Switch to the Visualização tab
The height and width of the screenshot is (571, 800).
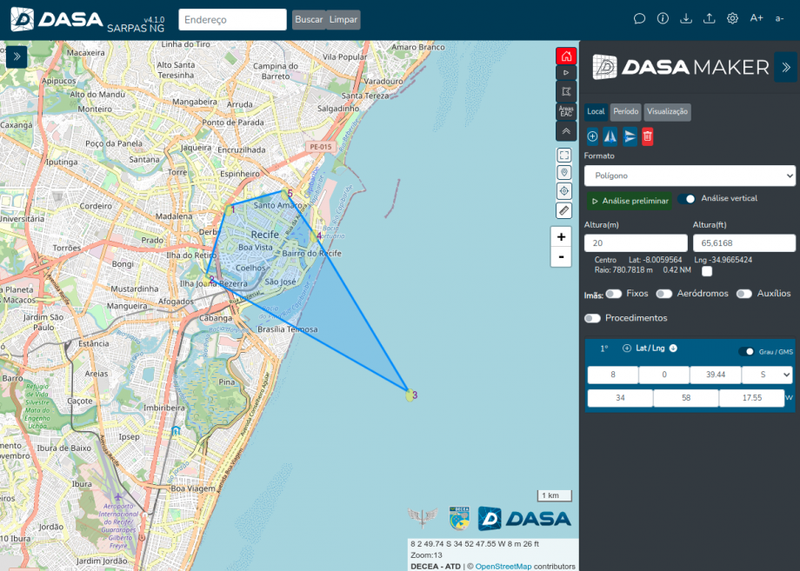pyautogui.click(x=667, y=111)
